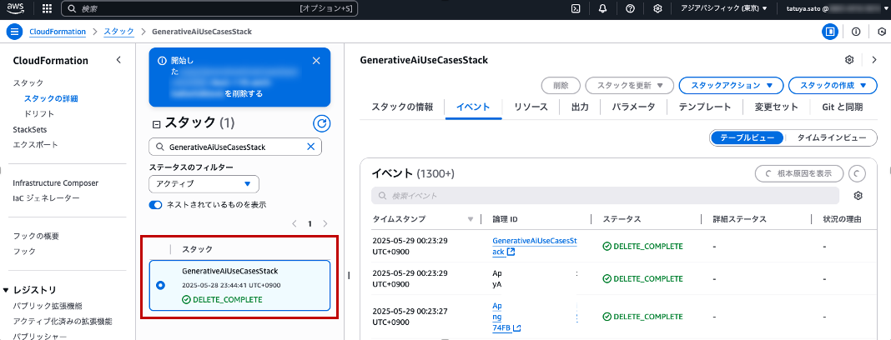Open the Create stack dropdown
Image resolution: width=891 pixels, height=340 pixels.
pos(835,86)
